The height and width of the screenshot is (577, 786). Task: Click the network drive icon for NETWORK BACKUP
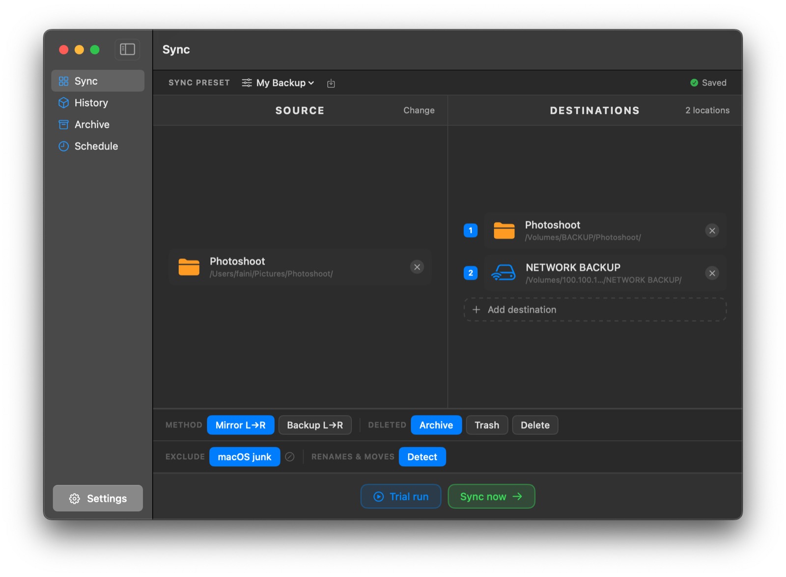(504, 273)
